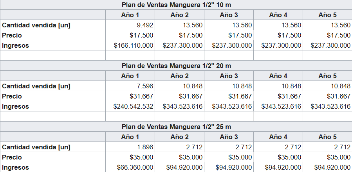The height and width of the screenshot is (172, 352).
Task: Select the $66.360.000 Ingresos cell
Action: pyautogui.click(x=130, y=167)
